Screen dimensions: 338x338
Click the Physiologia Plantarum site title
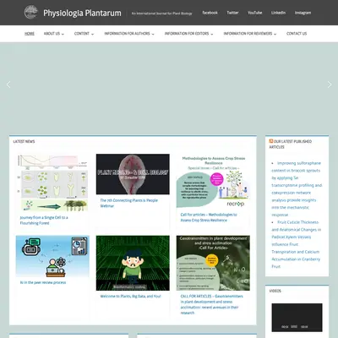pyautogui.click(x=82, y=13)
